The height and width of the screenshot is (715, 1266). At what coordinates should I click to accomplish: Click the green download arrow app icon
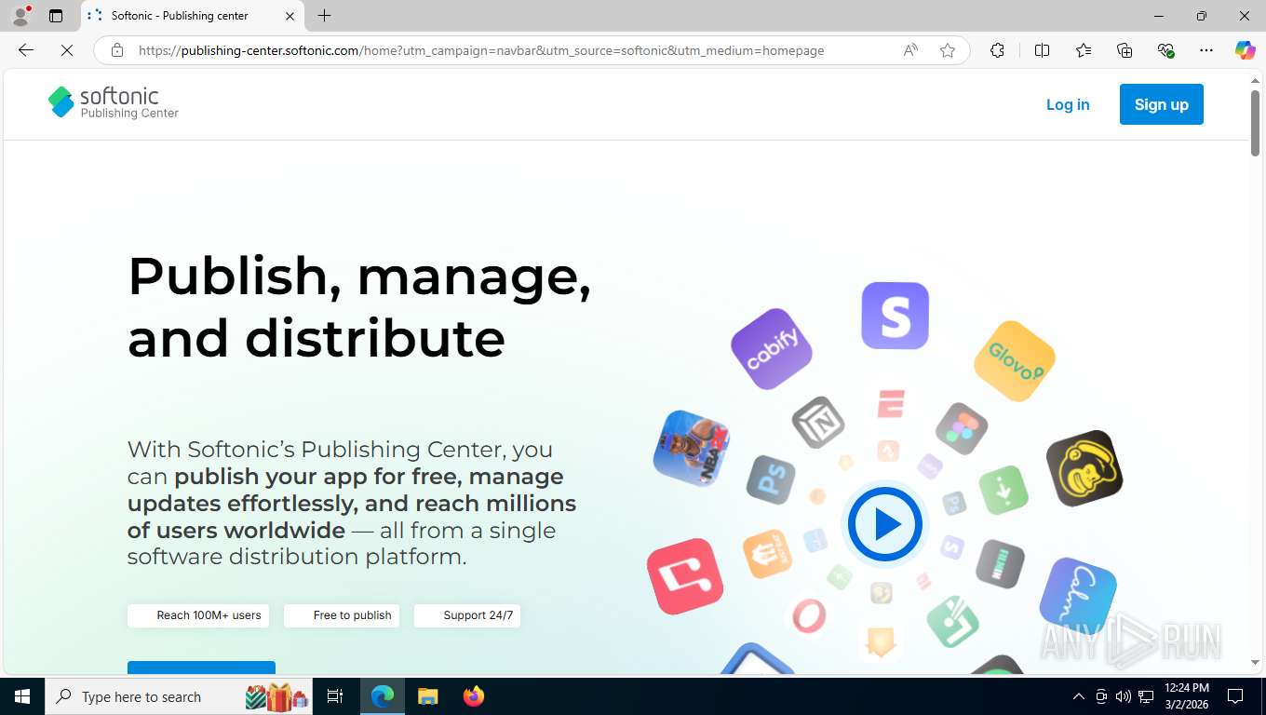click(1003, 490)
